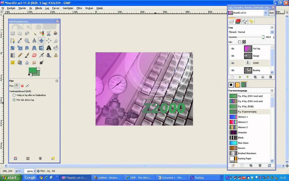289x181 pixels.
Task: Select the Blend gradient tool
Action: pos(13,55)
